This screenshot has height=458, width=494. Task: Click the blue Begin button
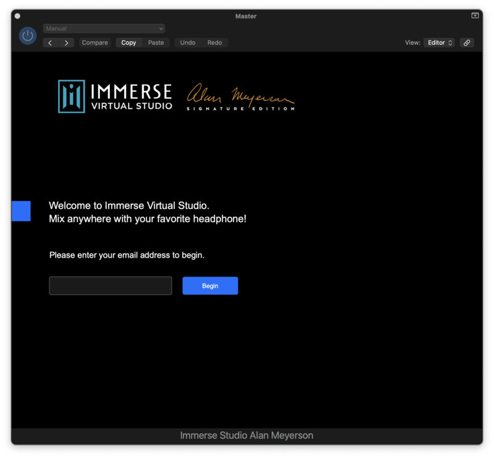210,286
